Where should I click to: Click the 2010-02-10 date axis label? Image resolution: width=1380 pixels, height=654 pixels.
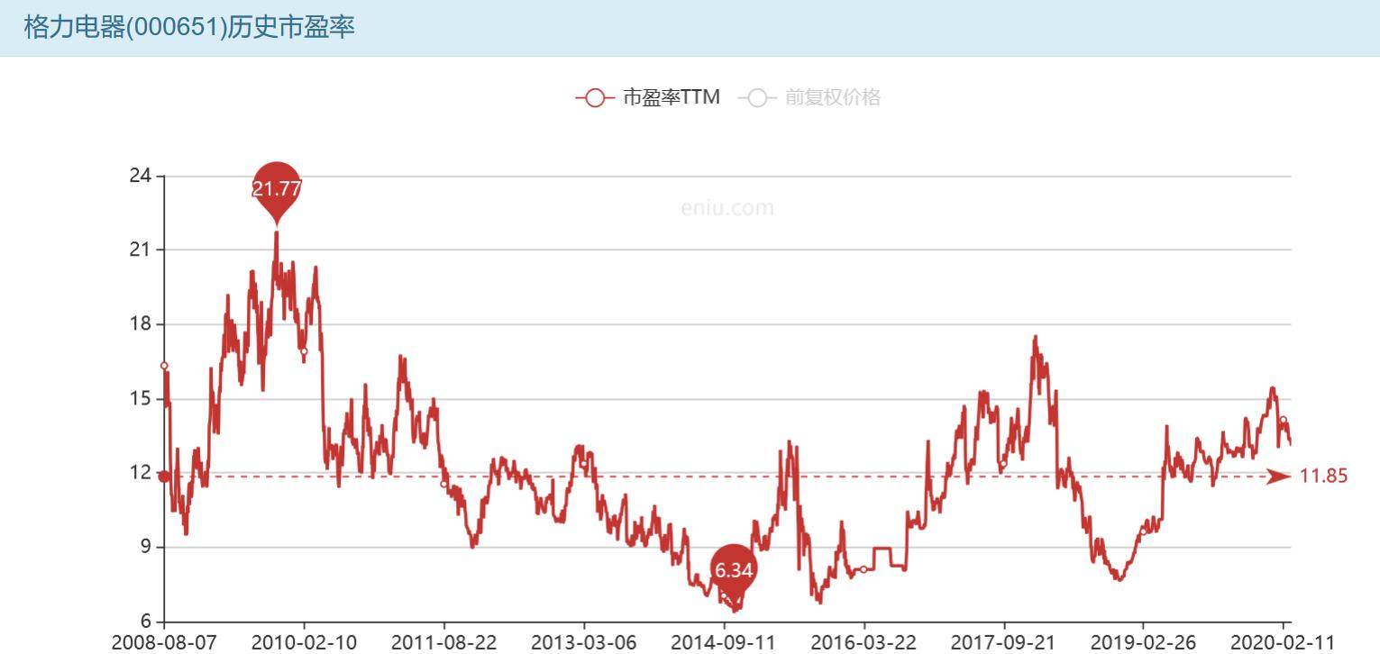click(x=304, y=642)
